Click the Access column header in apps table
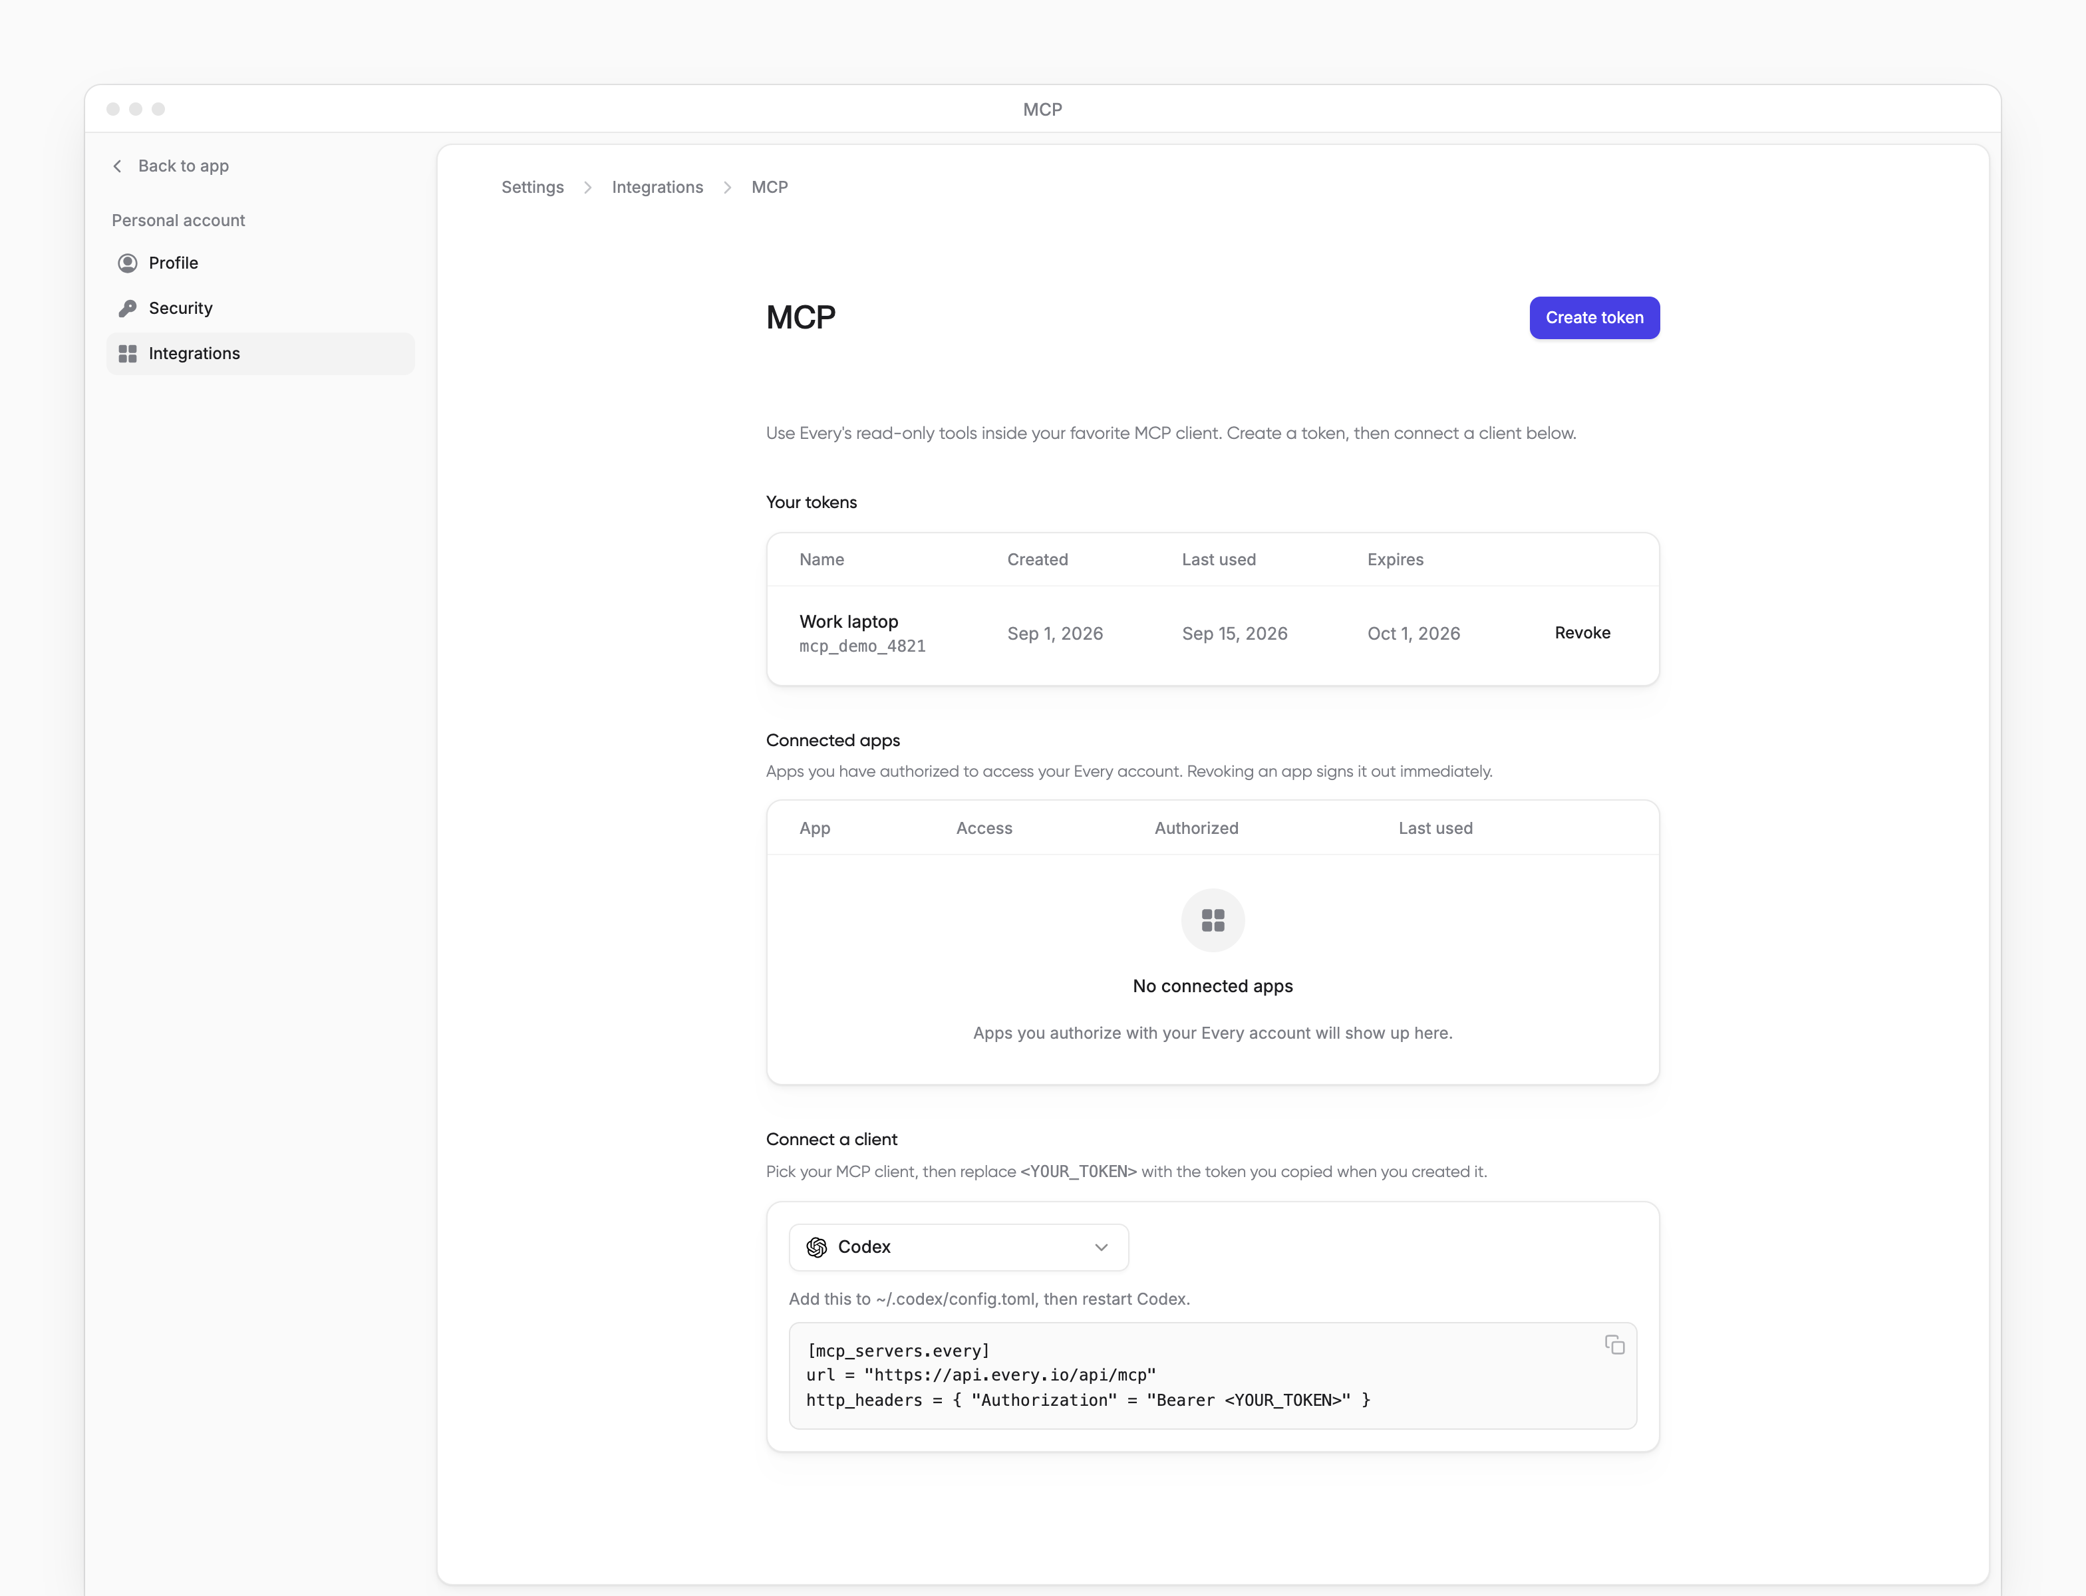Image resolution: width=2086 pixels, height=1596 pixels. pyautogui.click(x=984, y=829)
